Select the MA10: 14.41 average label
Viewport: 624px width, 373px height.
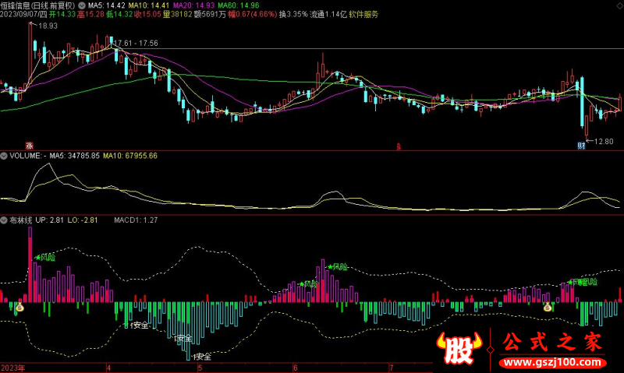coord(148,5)
